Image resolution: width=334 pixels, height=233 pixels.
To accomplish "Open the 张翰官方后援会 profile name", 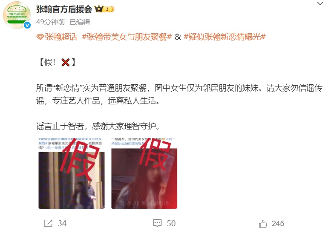I will point(64,9).
